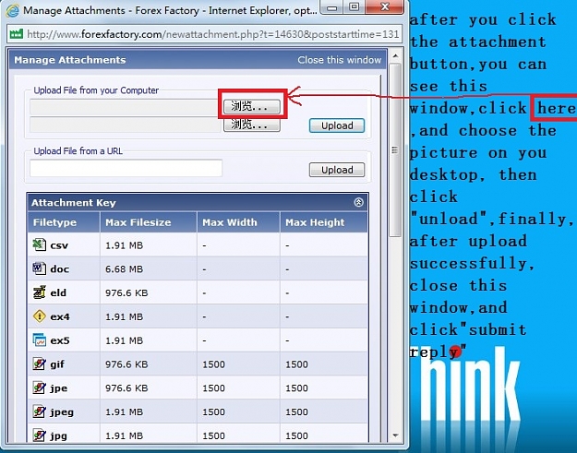Click the 1500 max width for gif

(213, 364)
